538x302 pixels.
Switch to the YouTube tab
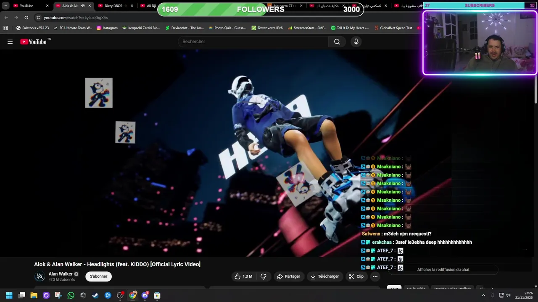coord(26,6)
